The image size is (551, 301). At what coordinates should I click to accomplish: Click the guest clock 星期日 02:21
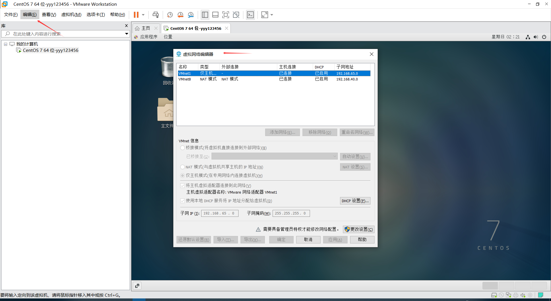[505, 37]
